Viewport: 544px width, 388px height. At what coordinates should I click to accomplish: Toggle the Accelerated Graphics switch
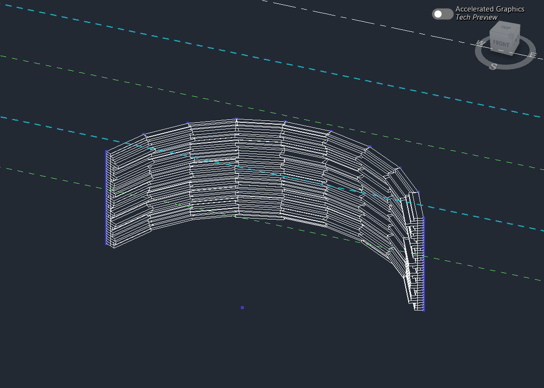[442, 14]
